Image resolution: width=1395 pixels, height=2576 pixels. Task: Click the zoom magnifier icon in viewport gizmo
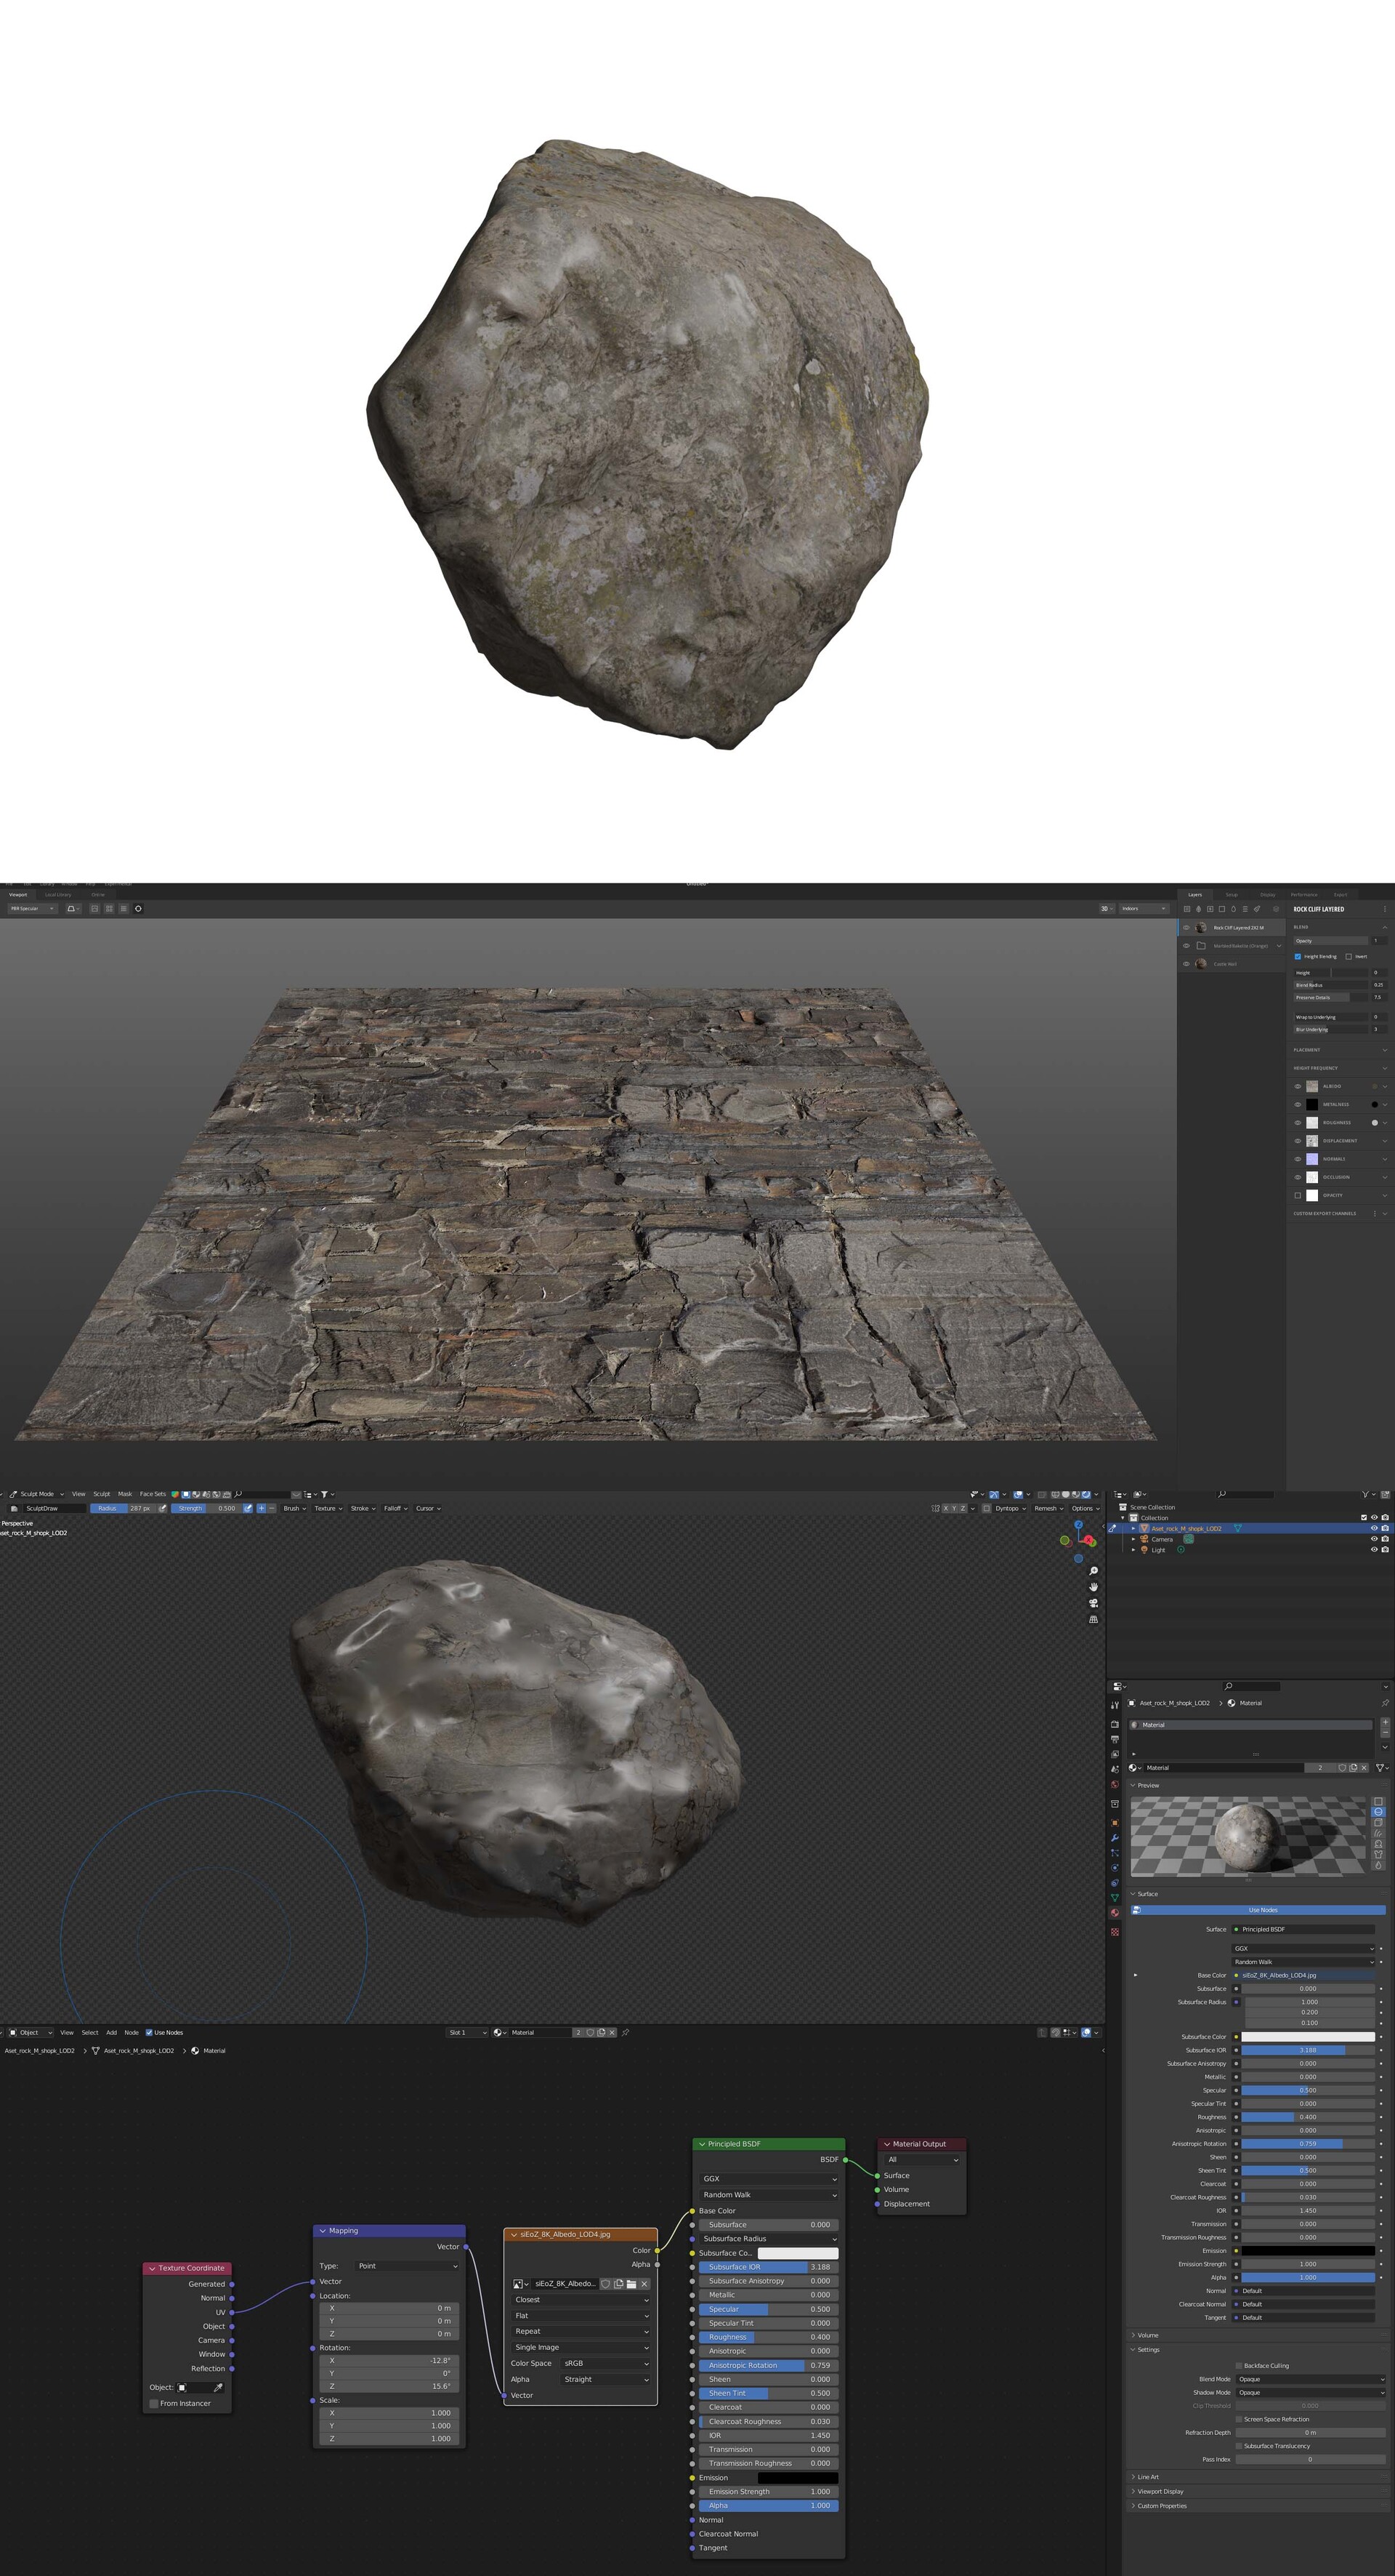(1094, 1571)
